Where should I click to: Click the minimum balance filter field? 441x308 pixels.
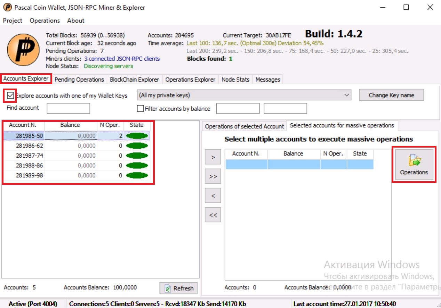click(x=238, y=108)
